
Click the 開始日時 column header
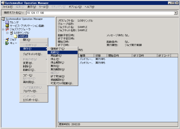pyautogui.click(x=119, y=56)
